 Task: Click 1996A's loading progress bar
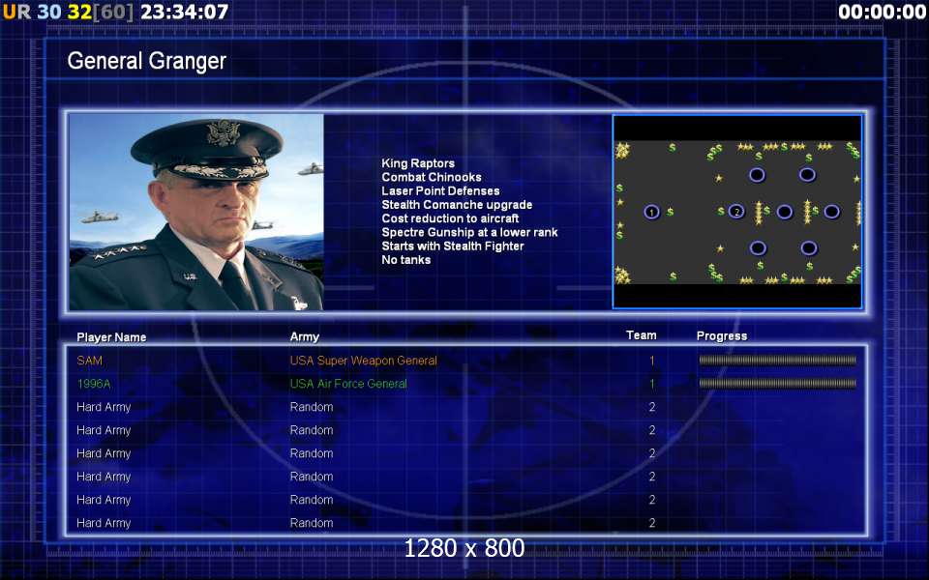(x=777, y=384)
